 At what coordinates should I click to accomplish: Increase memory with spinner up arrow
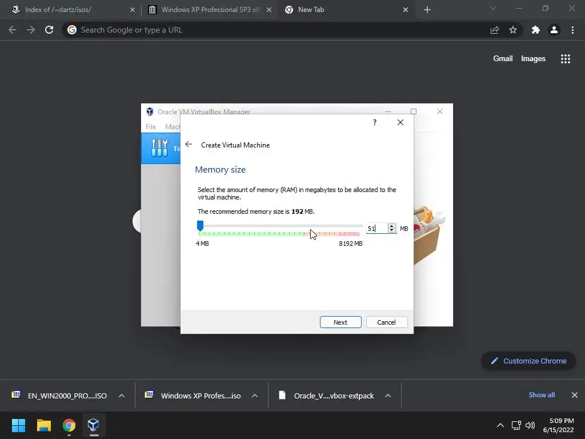[391, 226]
